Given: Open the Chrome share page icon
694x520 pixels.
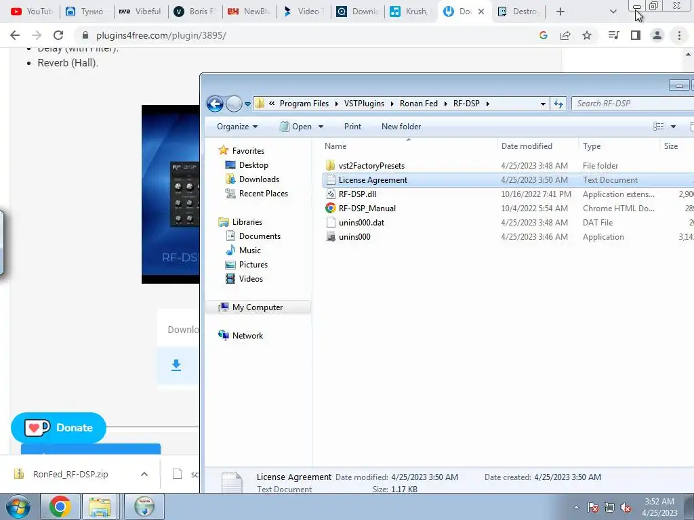Looking at the screenshot, I should (x=565, y=35).
